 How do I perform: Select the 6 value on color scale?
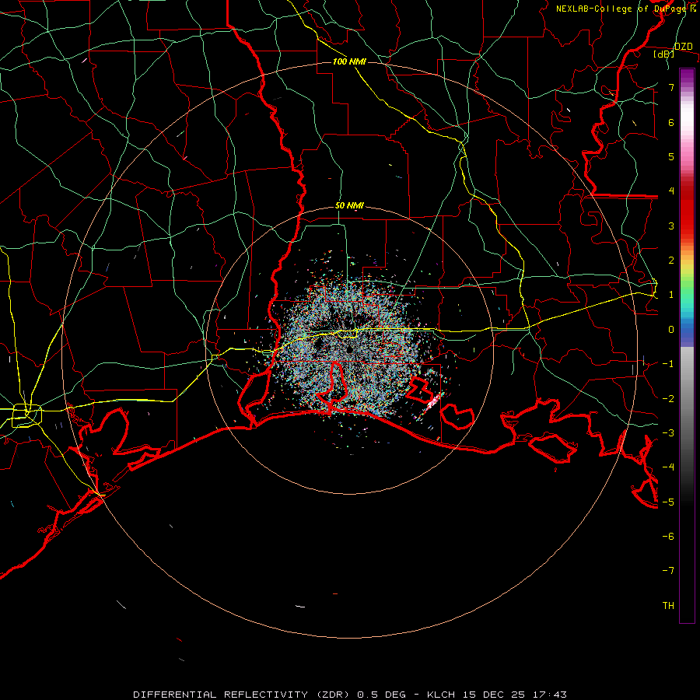coord(671,122)
